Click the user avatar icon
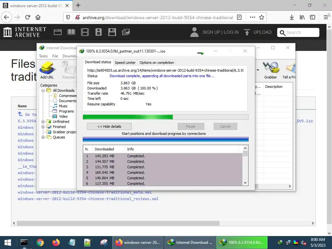This screenshot has width=332, height=249. [x=195, y=32]
